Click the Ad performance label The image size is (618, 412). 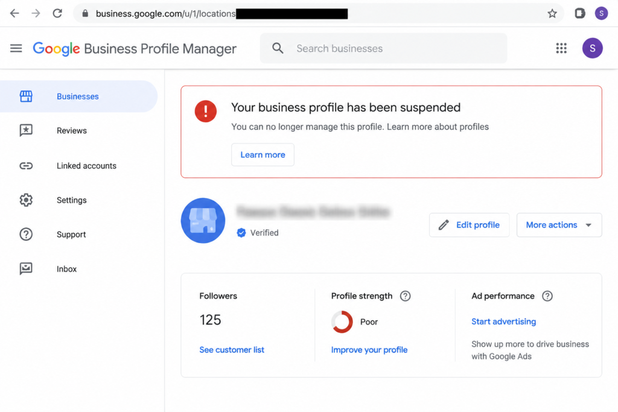pyautogui.click(x=503, y=296)
